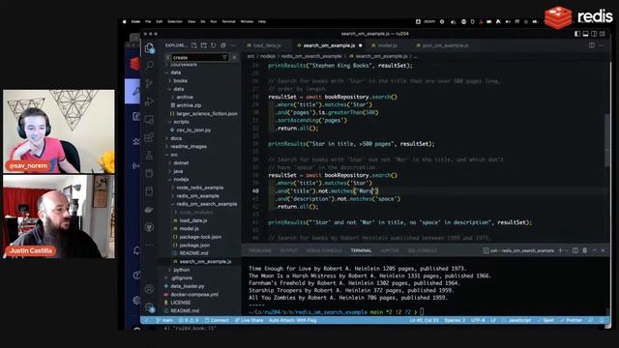Refresh the Explorer file tree
The image size is (619, 348).
(x=214, y=45)
